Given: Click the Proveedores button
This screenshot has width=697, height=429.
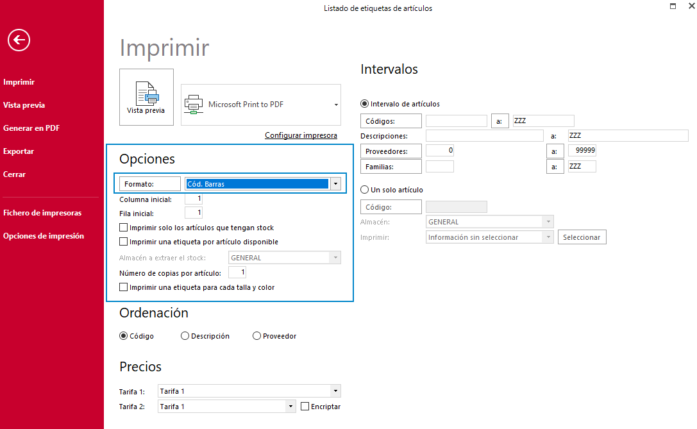Looking at the screenshot, I should click(x=390, y=151).
